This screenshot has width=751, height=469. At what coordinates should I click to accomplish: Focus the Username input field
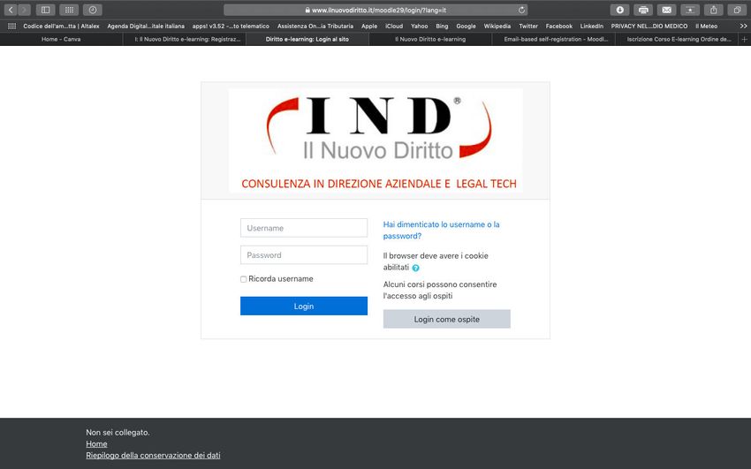tap(304, 228)
